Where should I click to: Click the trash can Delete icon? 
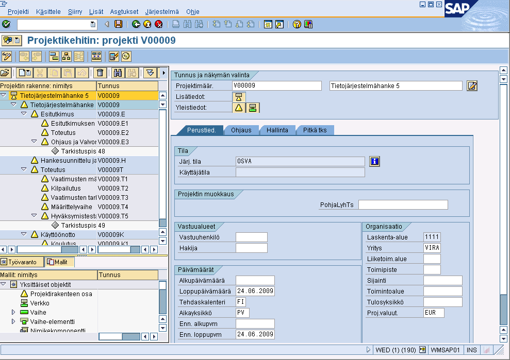click(100, 73)
